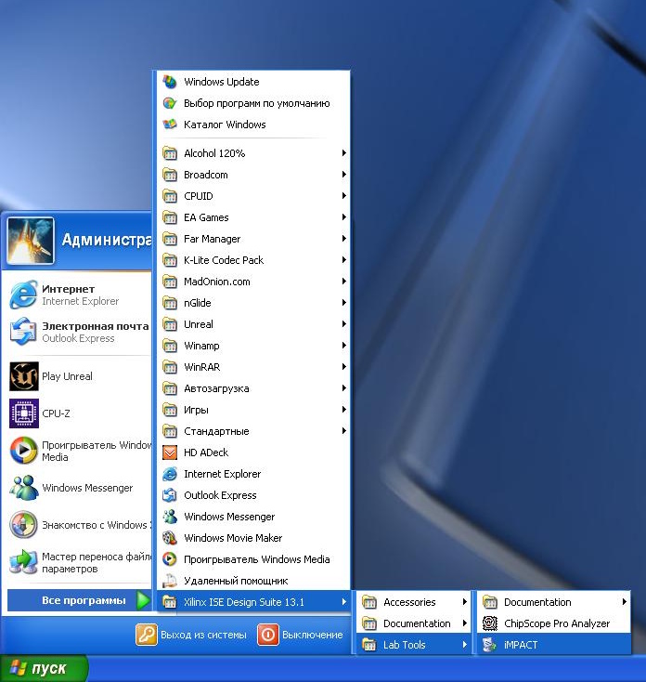The width and height of the screenshot is (646, 682).
Task: Click the ChipScope Pro Analyzer icon
Action: coord(489,623)
